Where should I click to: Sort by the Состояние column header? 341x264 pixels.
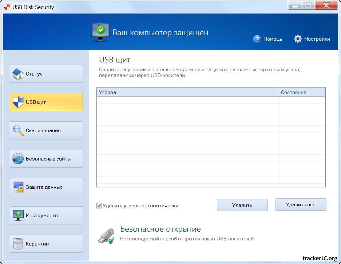coord(302,92)
